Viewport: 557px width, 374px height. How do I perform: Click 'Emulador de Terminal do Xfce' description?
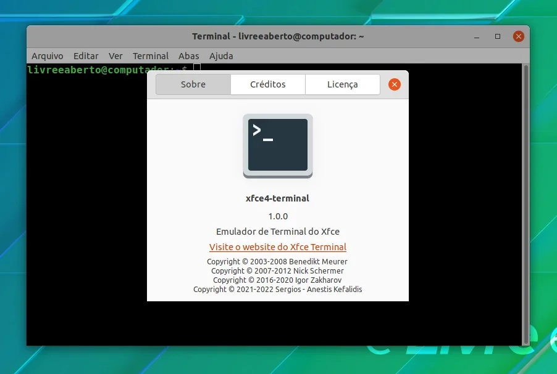pyautogui.click(x=278, y=232)
